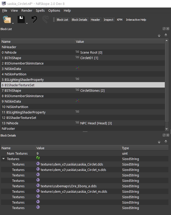Click the KFM toolbar button
171x215 pixels.
click(x=120, y=20)
